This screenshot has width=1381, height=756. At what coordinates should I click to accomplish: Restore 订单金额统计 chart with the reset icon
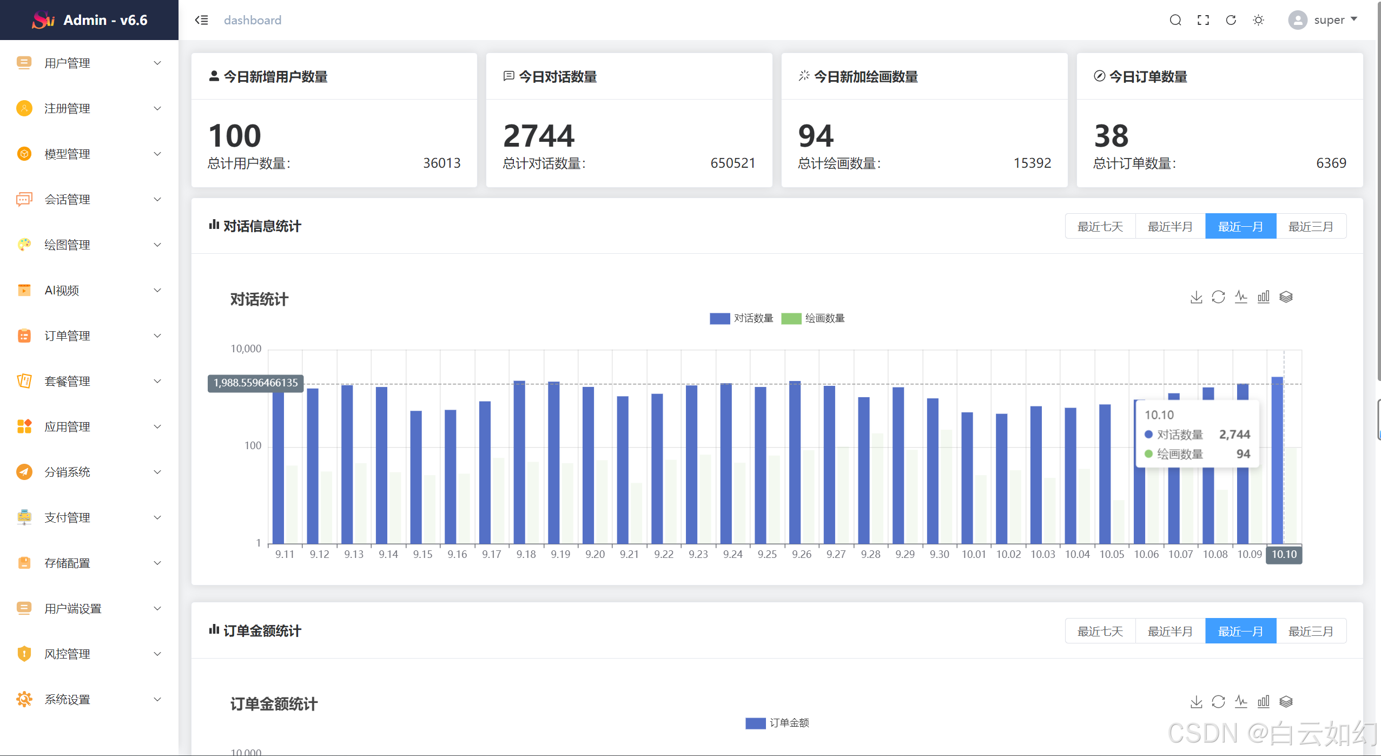tap(1218, 702)
